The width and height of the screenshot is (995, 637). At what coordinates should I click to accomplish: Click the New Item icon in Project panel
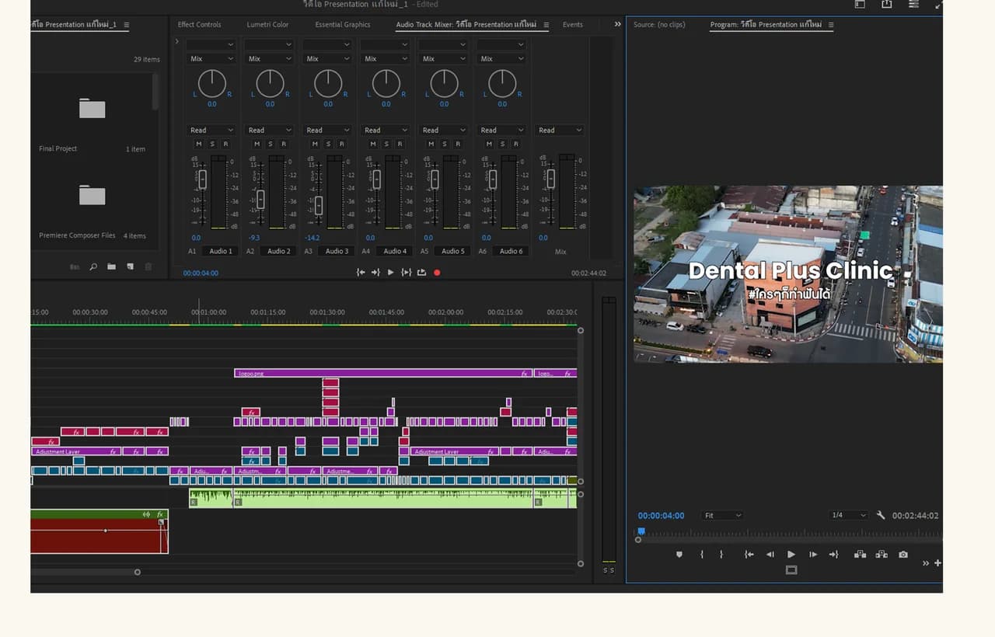point(130,267)
